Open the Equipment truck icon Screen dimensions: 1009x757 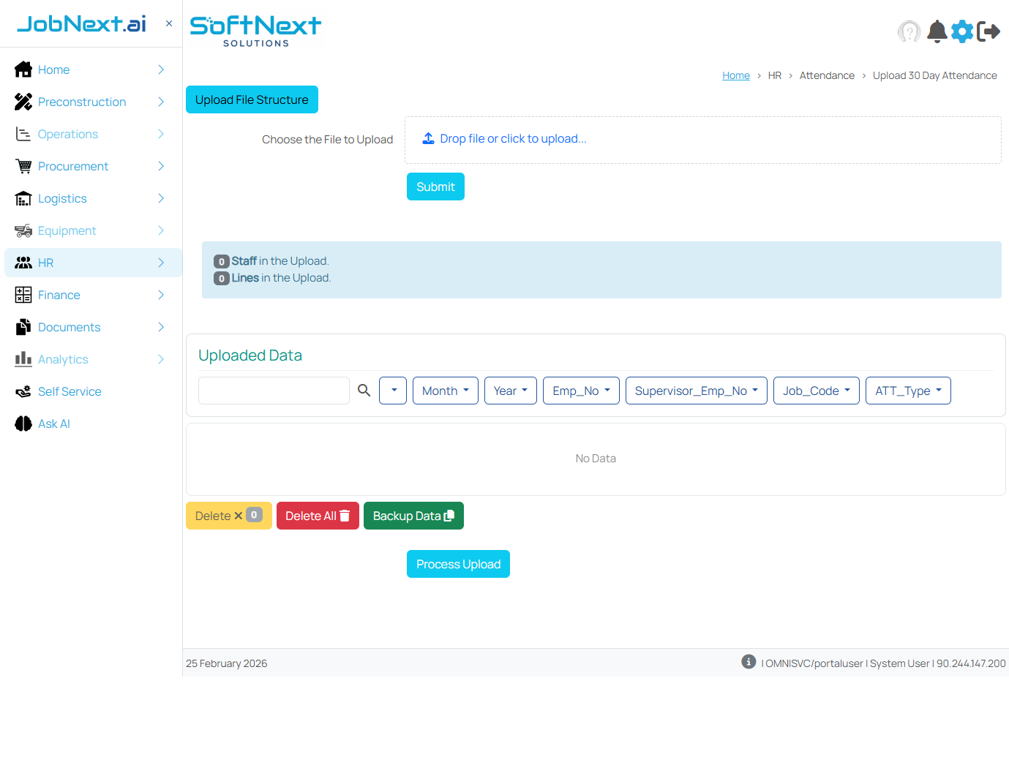(23, 230)
